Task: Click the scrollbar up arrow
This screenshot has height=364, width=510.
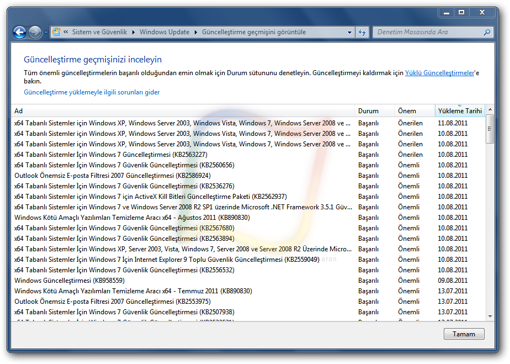Action: [x=490, y=109]
